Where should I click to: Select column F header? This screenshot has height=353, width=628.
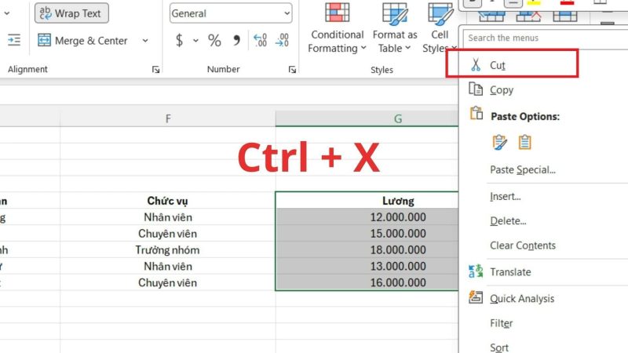click(x=168, y=118)
